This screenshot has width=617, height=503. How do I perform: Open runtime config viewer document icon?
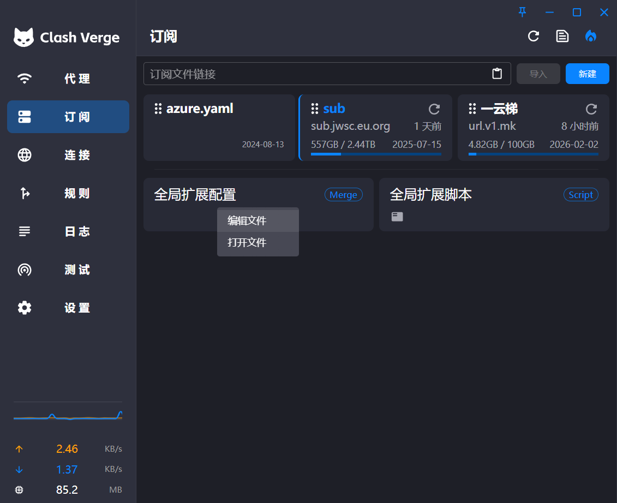click(x=562, y=36)
